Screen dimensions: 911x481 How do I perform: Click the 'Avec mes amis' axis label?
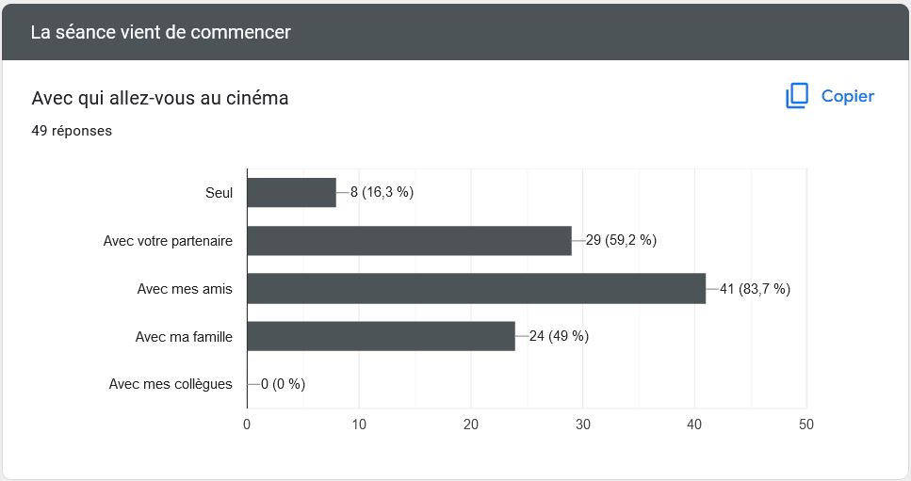tap(185, 289)
